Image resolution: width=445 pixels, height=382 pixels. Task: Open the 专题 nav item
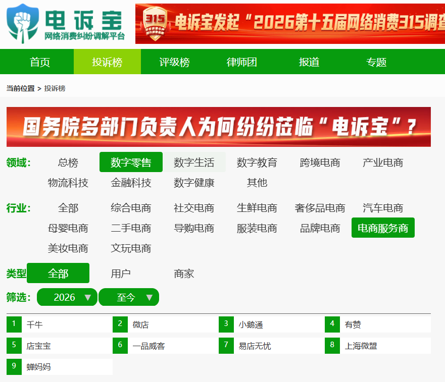coord(376,62)
